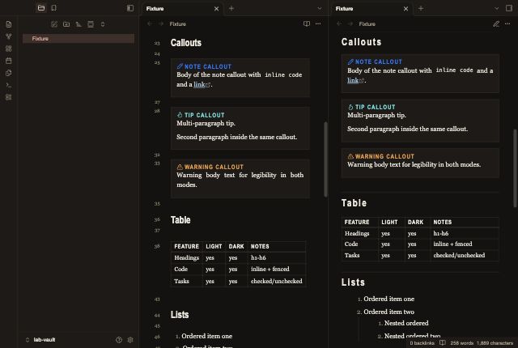Click right pane vertical scrollbar
This screenshot has height=348, width=518.
(515, 168)
